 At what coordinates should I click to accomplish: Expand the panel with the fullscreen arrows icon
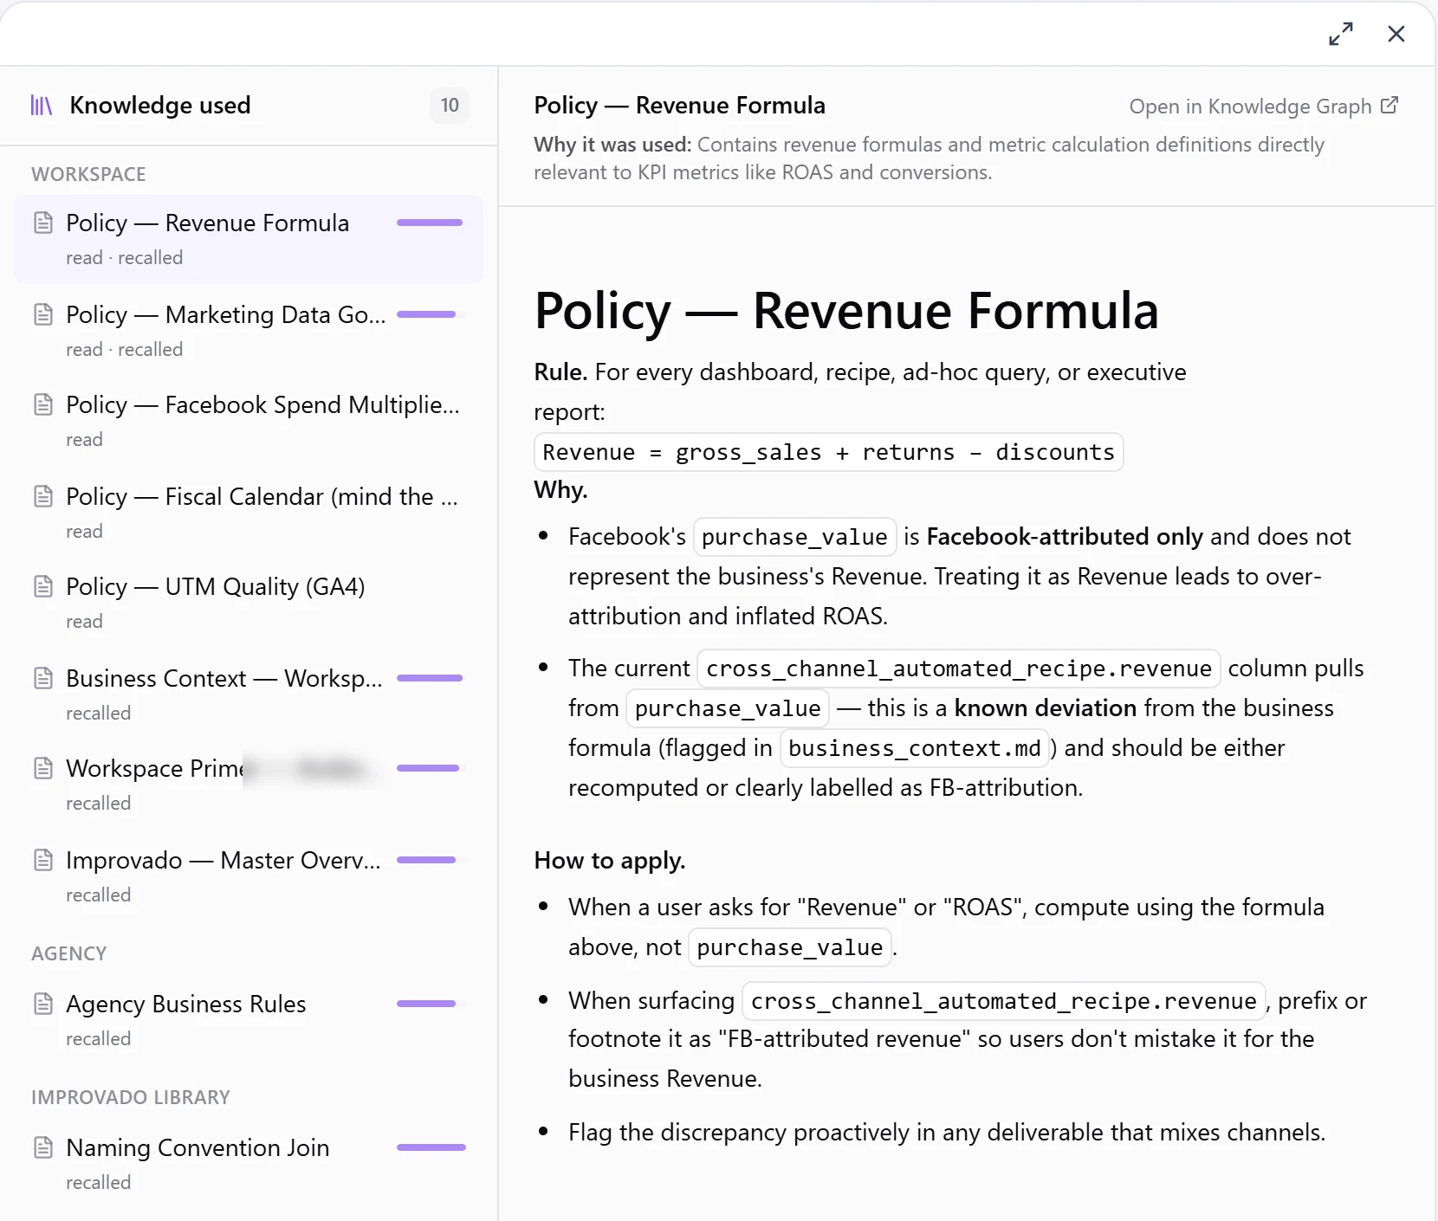[x=1341, y=34]
